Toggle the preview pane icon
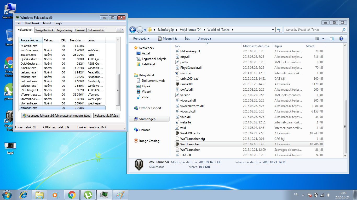Screen dimensions: 357x200 pyautogui.click(x=332, y=39)
